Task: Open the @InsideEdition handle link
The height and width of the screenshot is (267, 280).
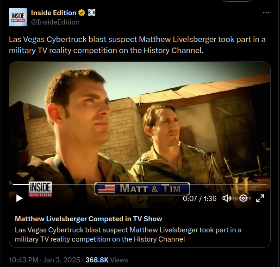Action: (x=55, y=22)
